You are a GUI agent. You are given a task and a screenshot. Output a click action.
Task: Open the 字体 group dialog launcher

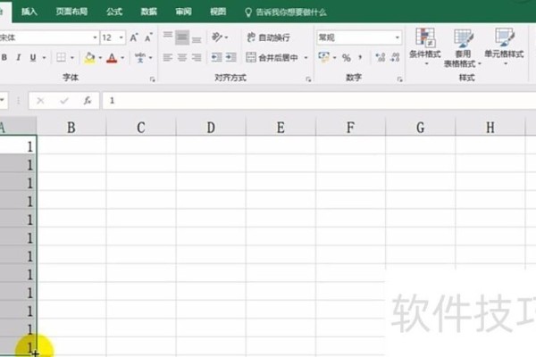pyautogui.click(x=152, y=79)
